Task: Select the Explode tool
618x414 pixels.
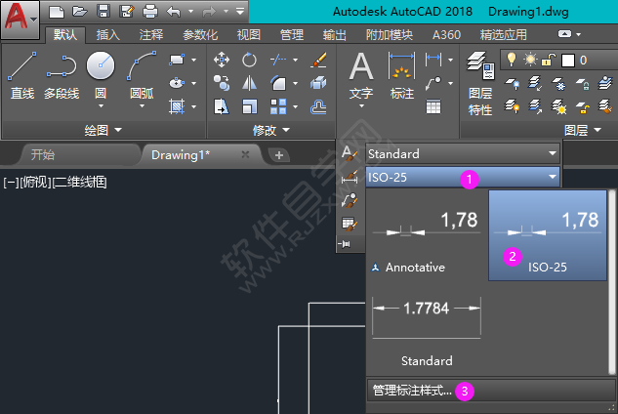Action: click(x=318, y=83)
